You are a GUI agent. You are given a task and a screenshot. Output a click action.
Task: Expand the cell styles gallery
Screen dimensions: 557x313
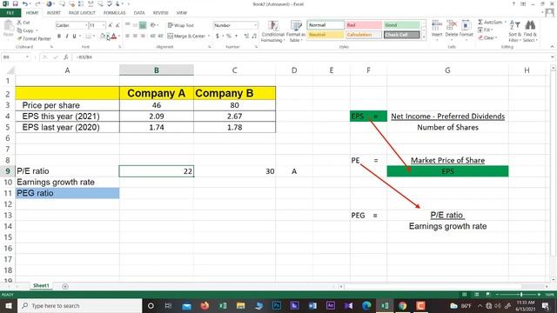pyautogui.click(x=424, y=37)
